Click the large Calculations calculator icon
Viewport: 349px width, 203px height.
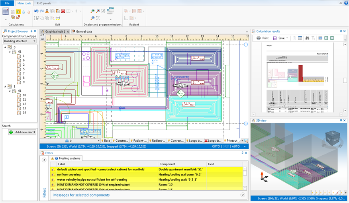coord(6,12)
